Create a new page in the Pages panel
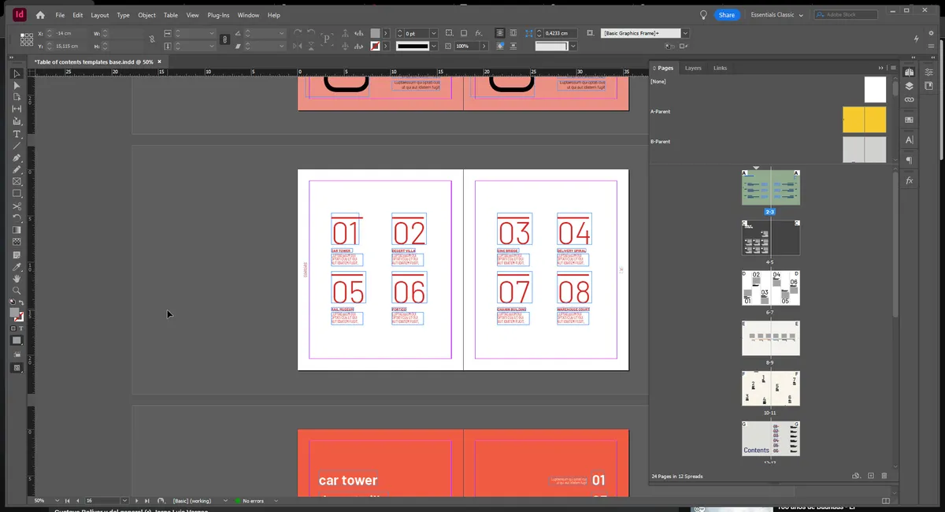This screenshot has height=512, width=945. click(x=869, y=476)
